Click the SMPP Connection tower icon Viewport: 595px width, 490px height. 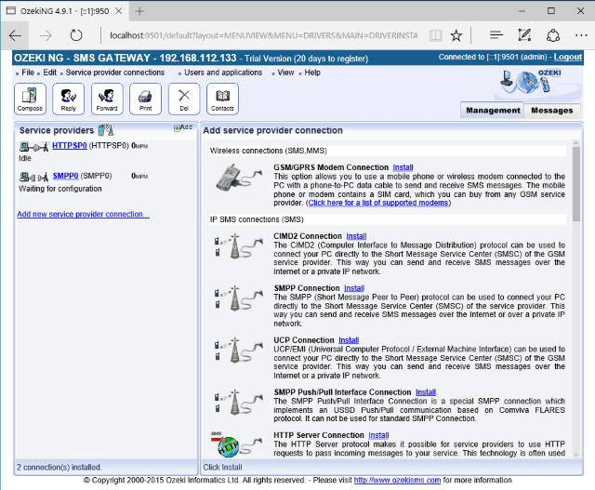coord(239,298)
